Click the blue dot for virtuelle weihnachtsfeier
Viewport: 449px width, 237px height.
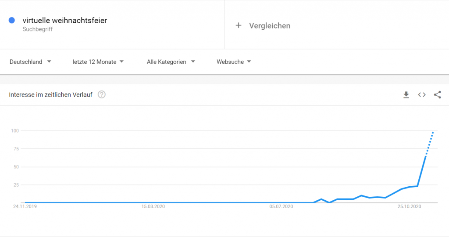point(12,20)
